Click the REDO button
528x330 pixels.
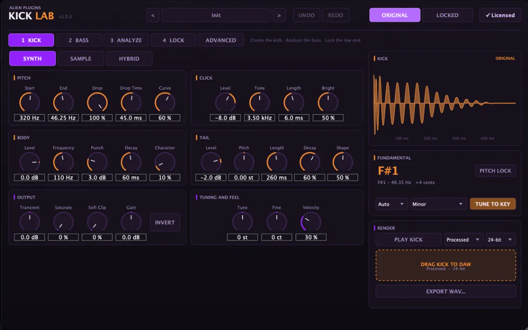pyautogui.click(x=335, y=15)
